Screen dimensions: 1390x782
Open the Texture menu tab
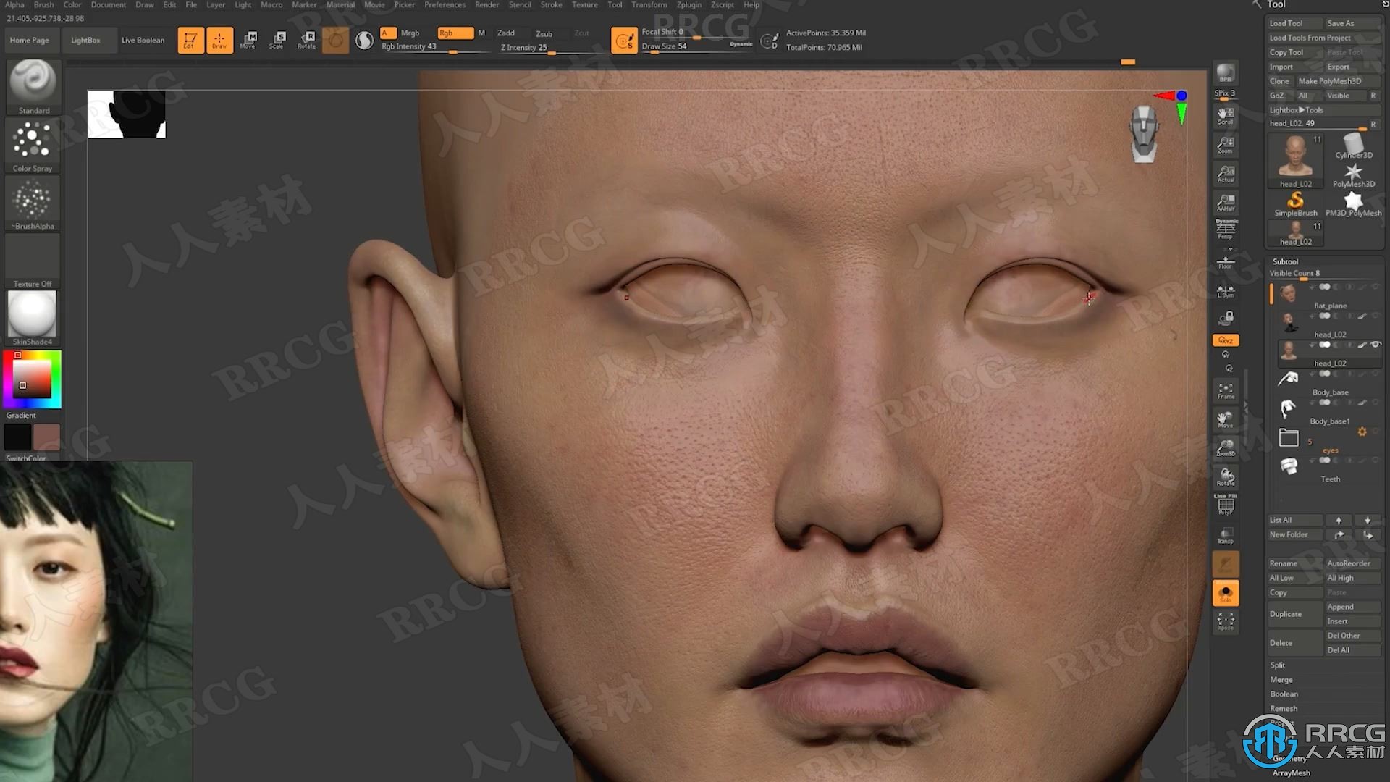point(584,5)
